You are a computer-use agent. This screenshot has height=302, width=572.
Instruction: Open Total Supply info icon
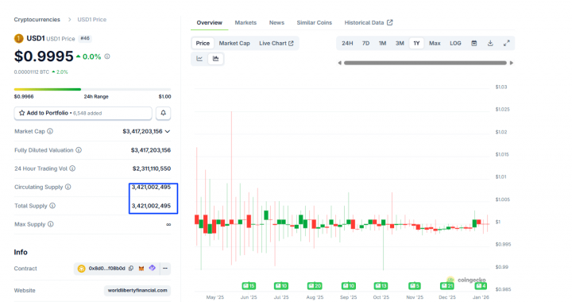tap(52, 206)
